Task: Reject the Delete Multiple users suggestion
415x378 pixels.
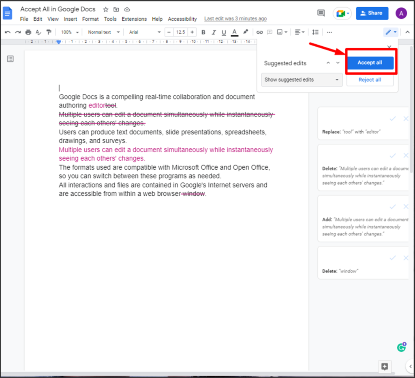Action: (405, 156)
